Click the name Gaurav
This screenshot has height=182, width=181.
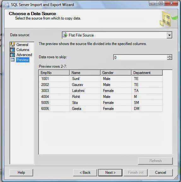click(x=78, y=85)
